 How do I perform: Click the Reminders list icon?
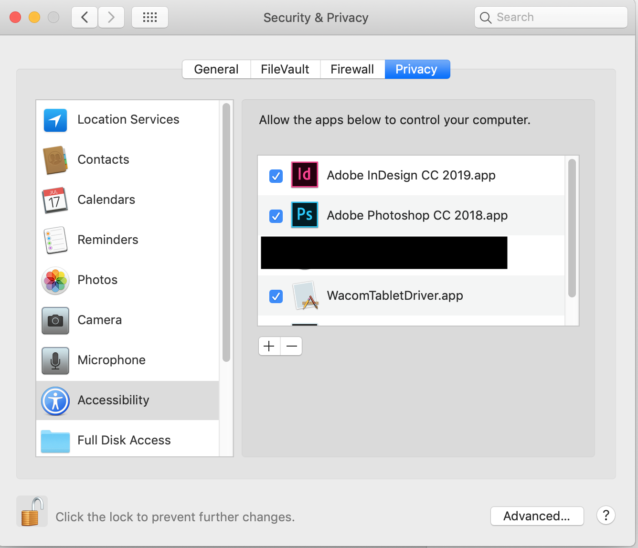55,240
